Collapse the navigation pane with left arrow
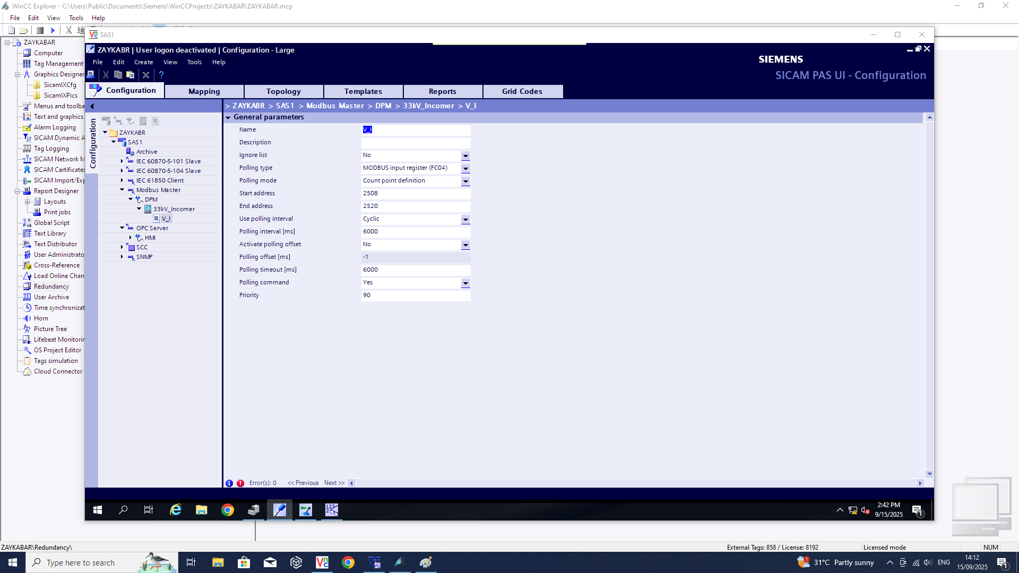 point(92,106)
